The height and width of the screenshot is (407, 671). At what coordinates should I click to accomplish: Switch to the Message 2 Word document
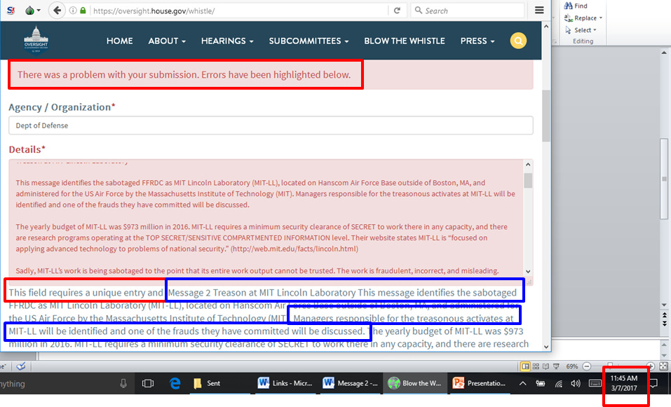coord(351,383)
